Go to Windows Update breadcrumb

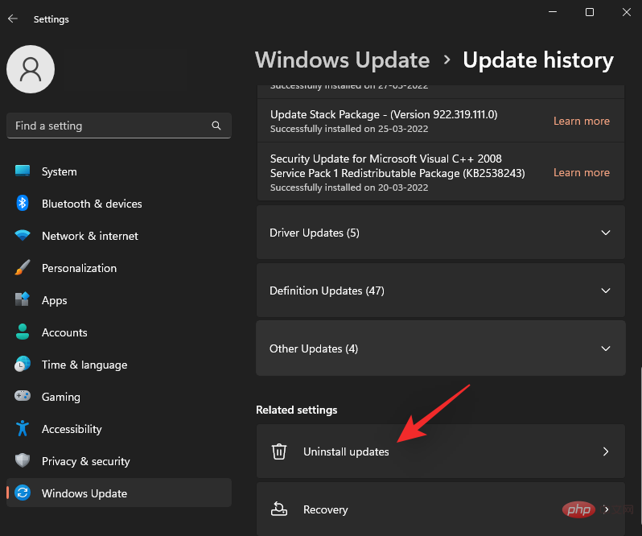point(342,60)
